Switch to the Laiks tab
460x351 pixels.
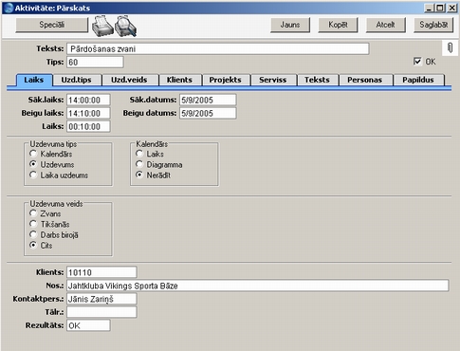pos(34,80)
